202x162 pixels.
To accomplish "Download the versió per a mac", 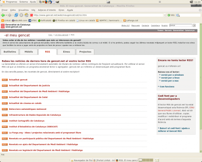I will pos(170,81).
